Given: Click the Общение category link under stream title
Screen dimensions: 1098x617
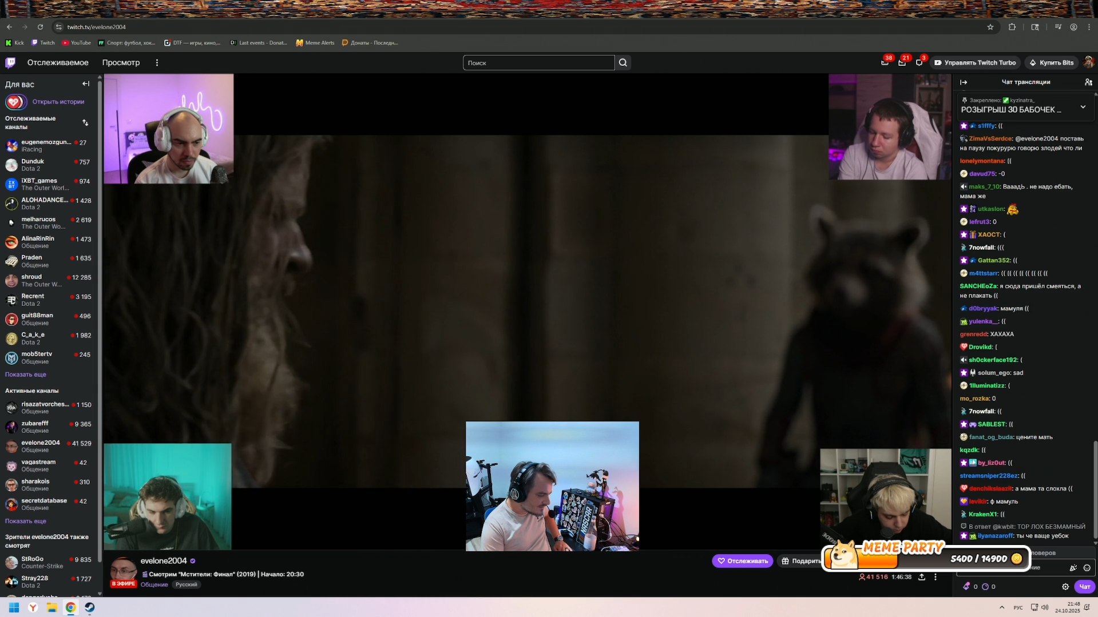Looking at the screenshot, I should (154, 584).
